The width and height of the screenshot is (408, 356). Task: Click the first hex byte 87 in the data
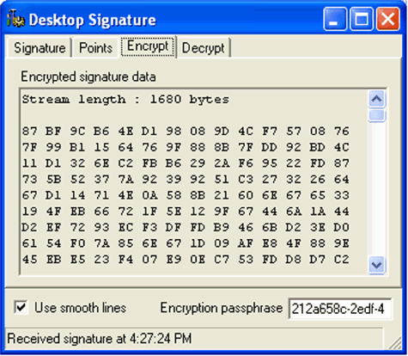tap(30, 132)
